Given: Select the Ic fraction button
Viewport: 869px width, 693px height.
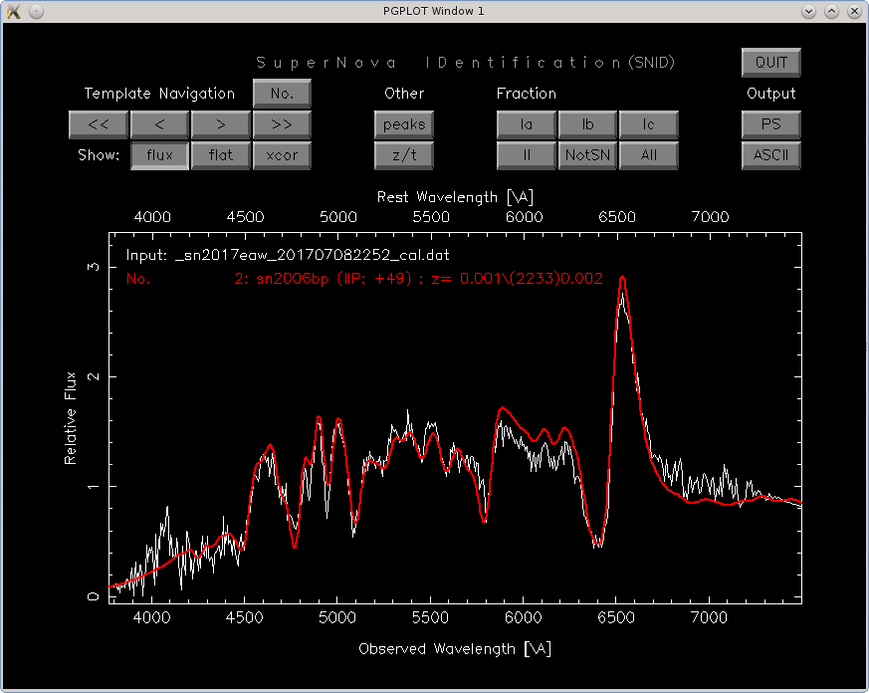Looking at the screenshot, I should coord(648,124).
